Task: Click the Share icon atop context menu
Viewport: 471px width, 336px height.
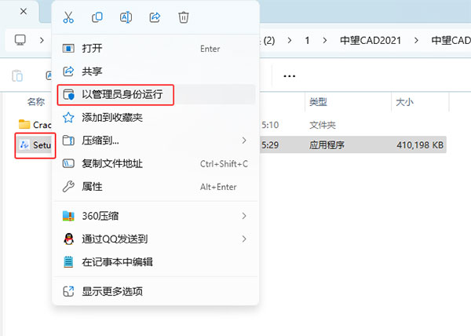Action: (155, 17)
